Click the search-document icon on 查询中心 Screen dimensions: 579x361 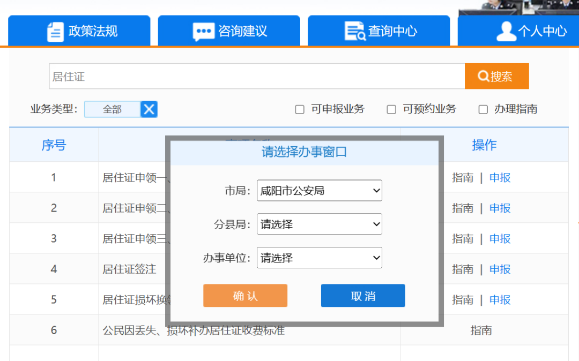click(355, 31)
